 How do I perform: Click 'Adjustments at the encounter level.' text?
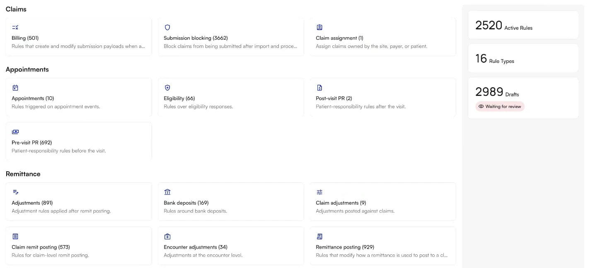(203, 256)
